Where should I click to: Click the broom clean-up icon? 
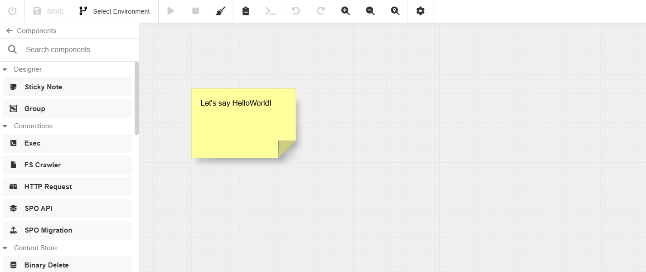click(220, 11)
